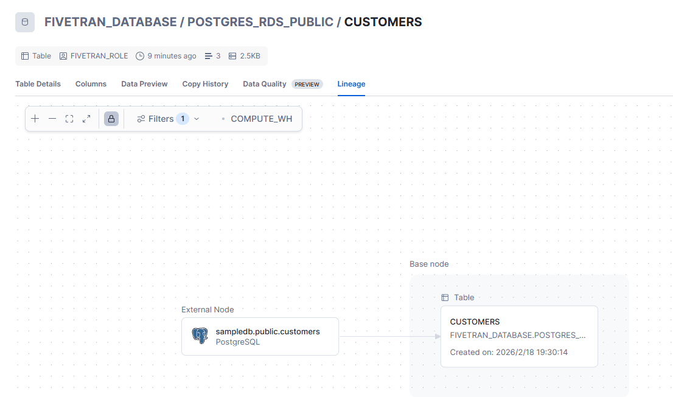Open the Data Preview tab
This screenshot has height=397, width=673.
click(x=144, y=84)
